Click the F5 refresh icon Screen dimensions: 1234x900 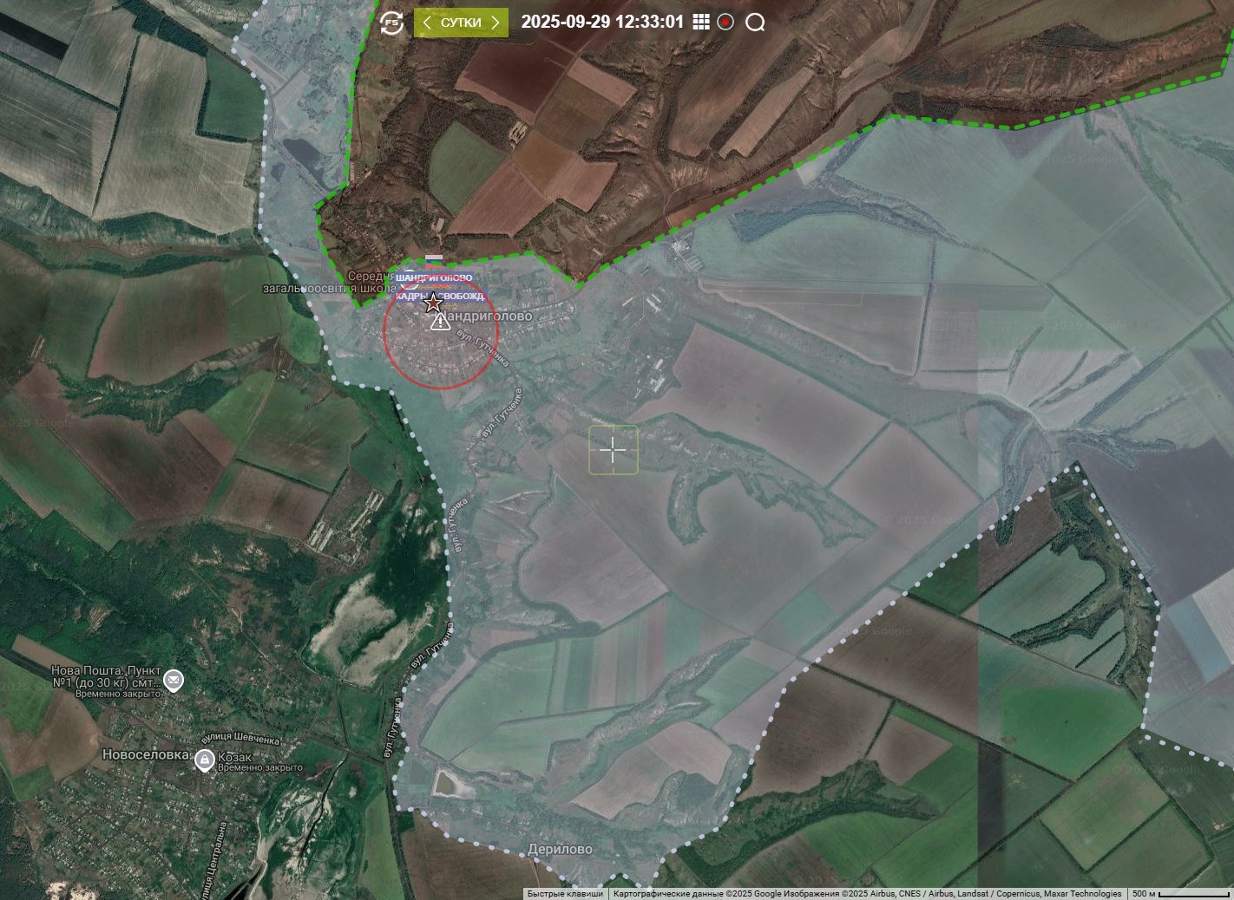(391, 23)
